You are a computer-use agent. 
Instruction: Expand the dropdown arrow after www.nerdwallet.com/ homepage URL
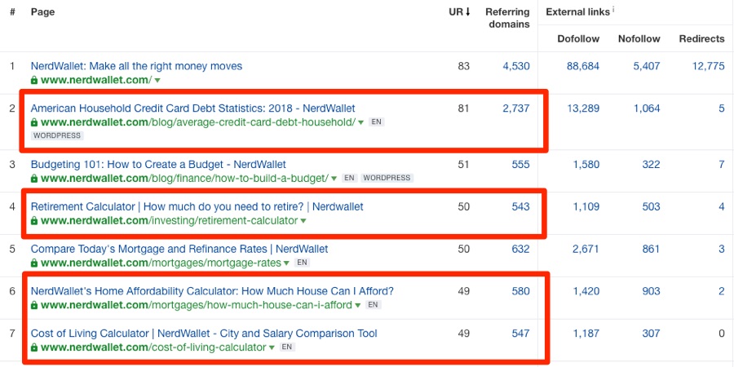pos(157,81)
